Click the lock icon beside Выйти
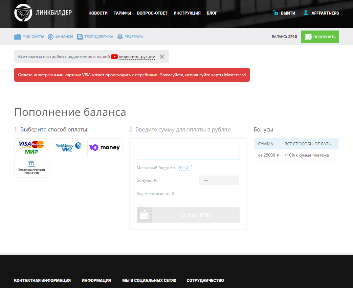Image resolution: width=353 pixels, height=288 pixels. coord(275,13)
